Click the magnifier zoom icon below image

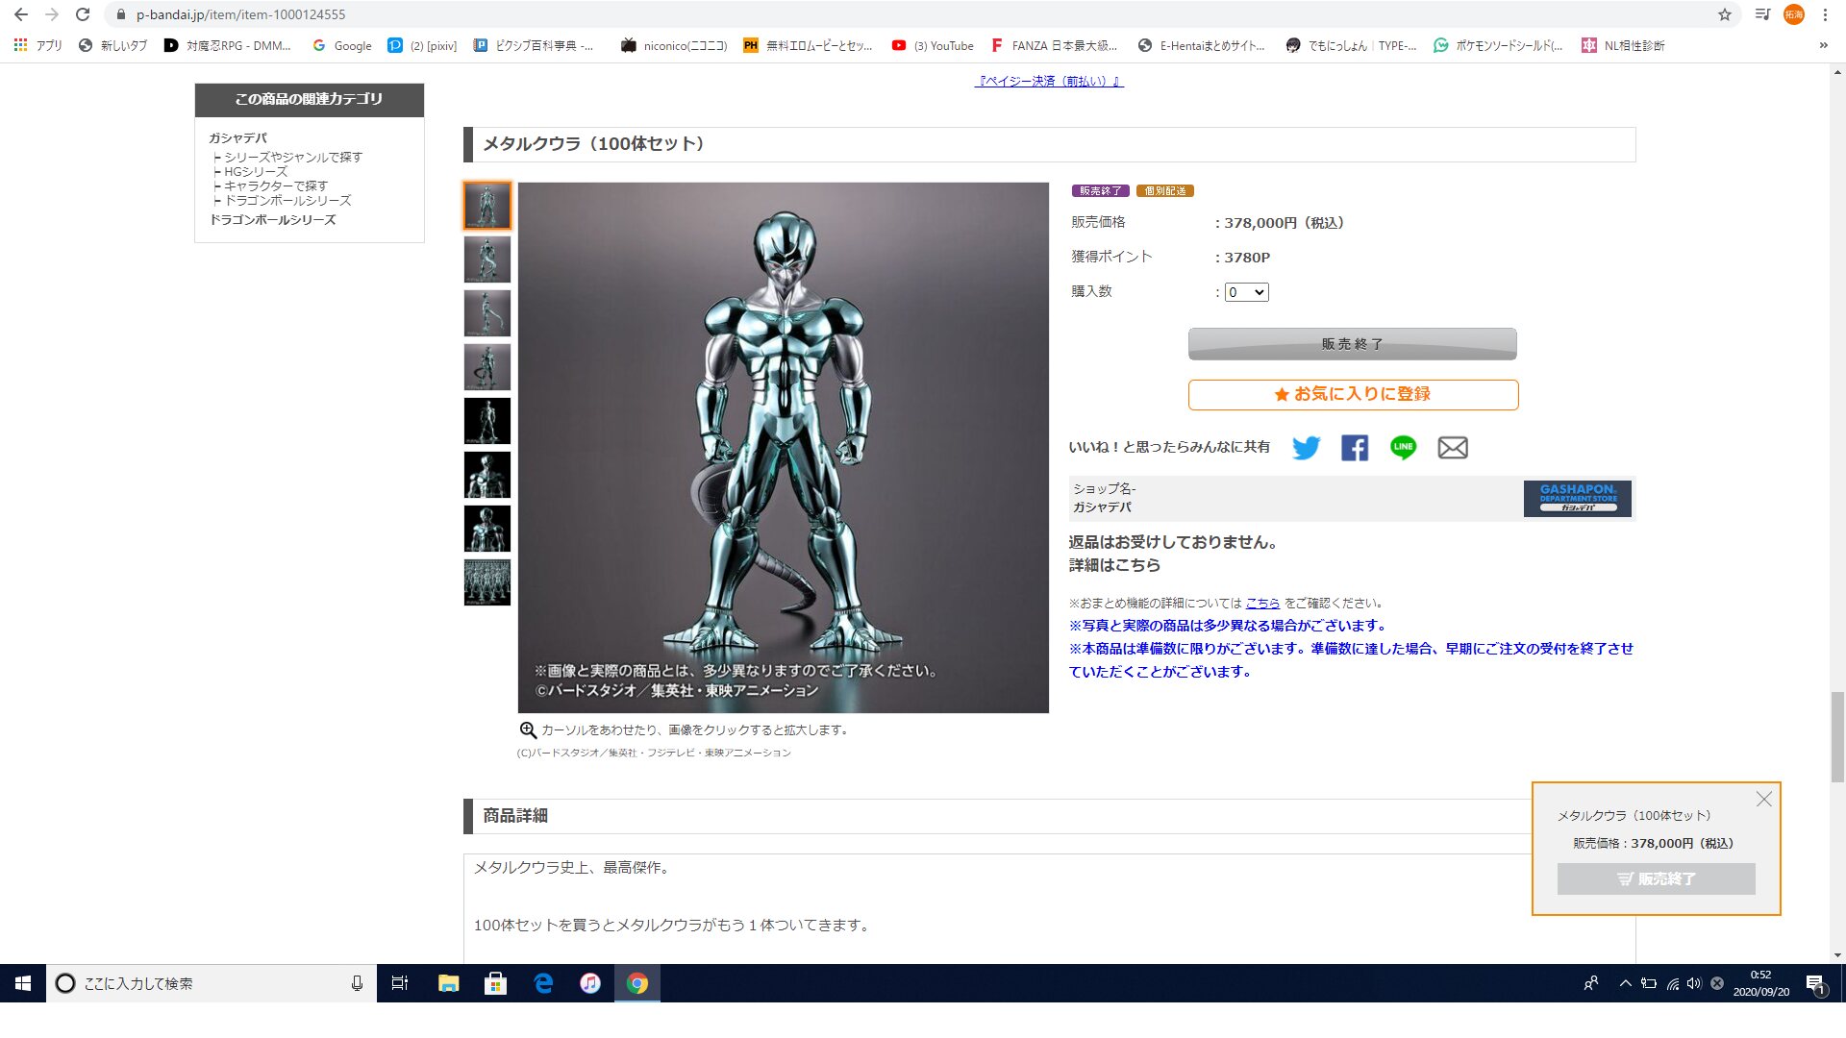click(x=528, y=730)
